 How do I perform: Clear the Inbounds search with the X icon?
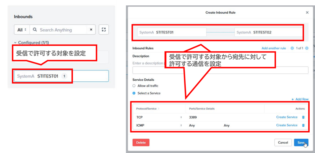click(91, 30)
